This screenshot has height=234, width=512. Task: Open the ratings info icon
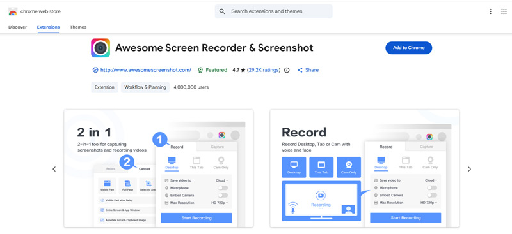[287, 70]
